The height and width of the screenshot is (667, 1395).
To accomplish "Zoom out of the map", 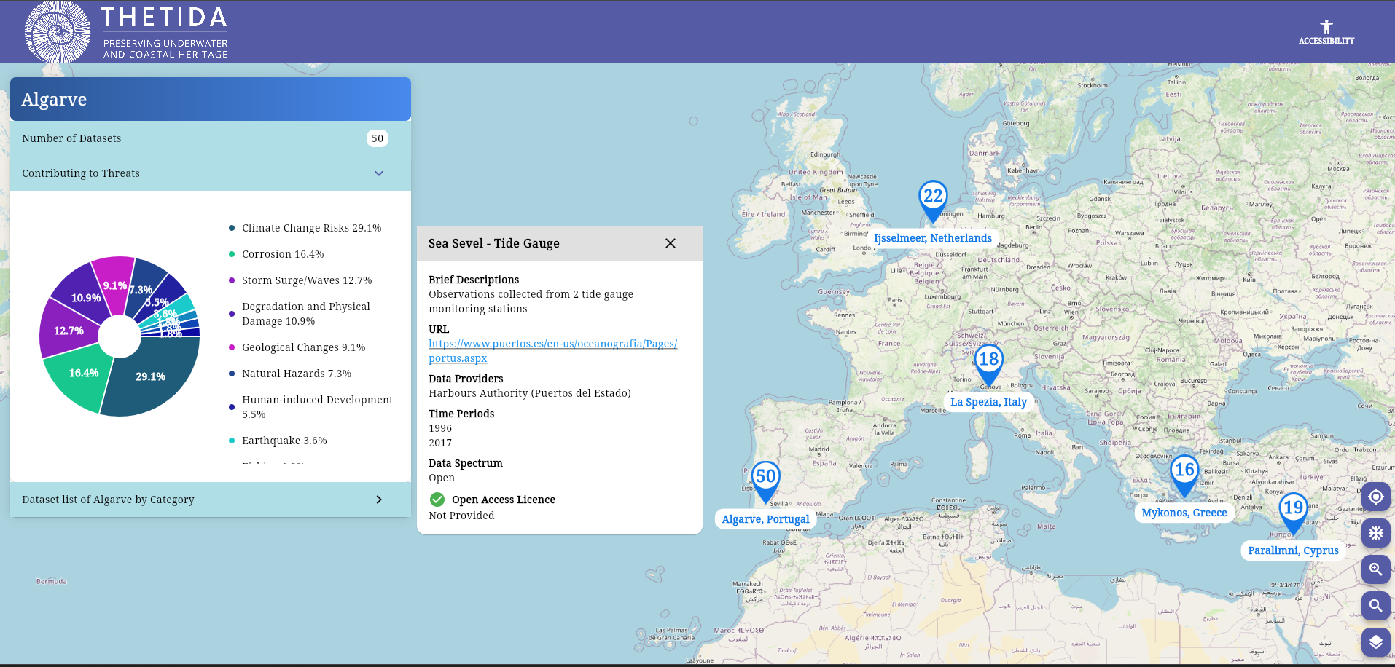I will point(1375,606).
